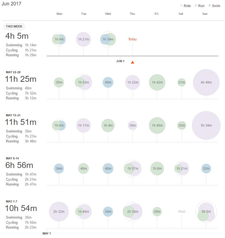Select Friday's 1h 45m run bubble
Image resolution: width=225 pixels, height=238 pixels.
coord(157,125)
